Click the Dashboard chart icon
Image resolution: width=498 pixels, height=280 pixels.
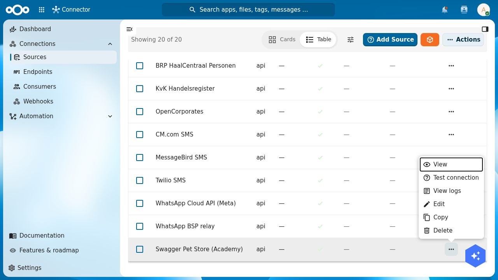13,29
